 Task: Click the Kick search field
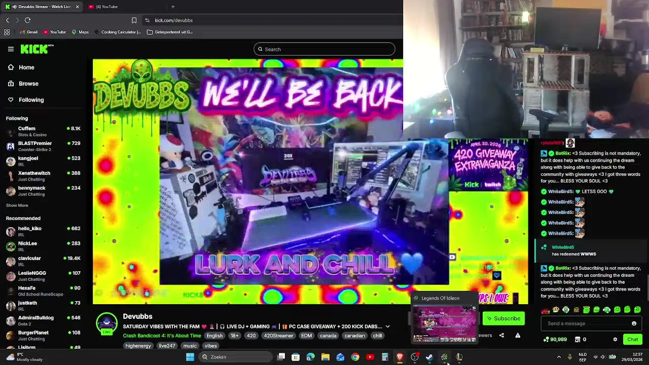click(324, 49)
